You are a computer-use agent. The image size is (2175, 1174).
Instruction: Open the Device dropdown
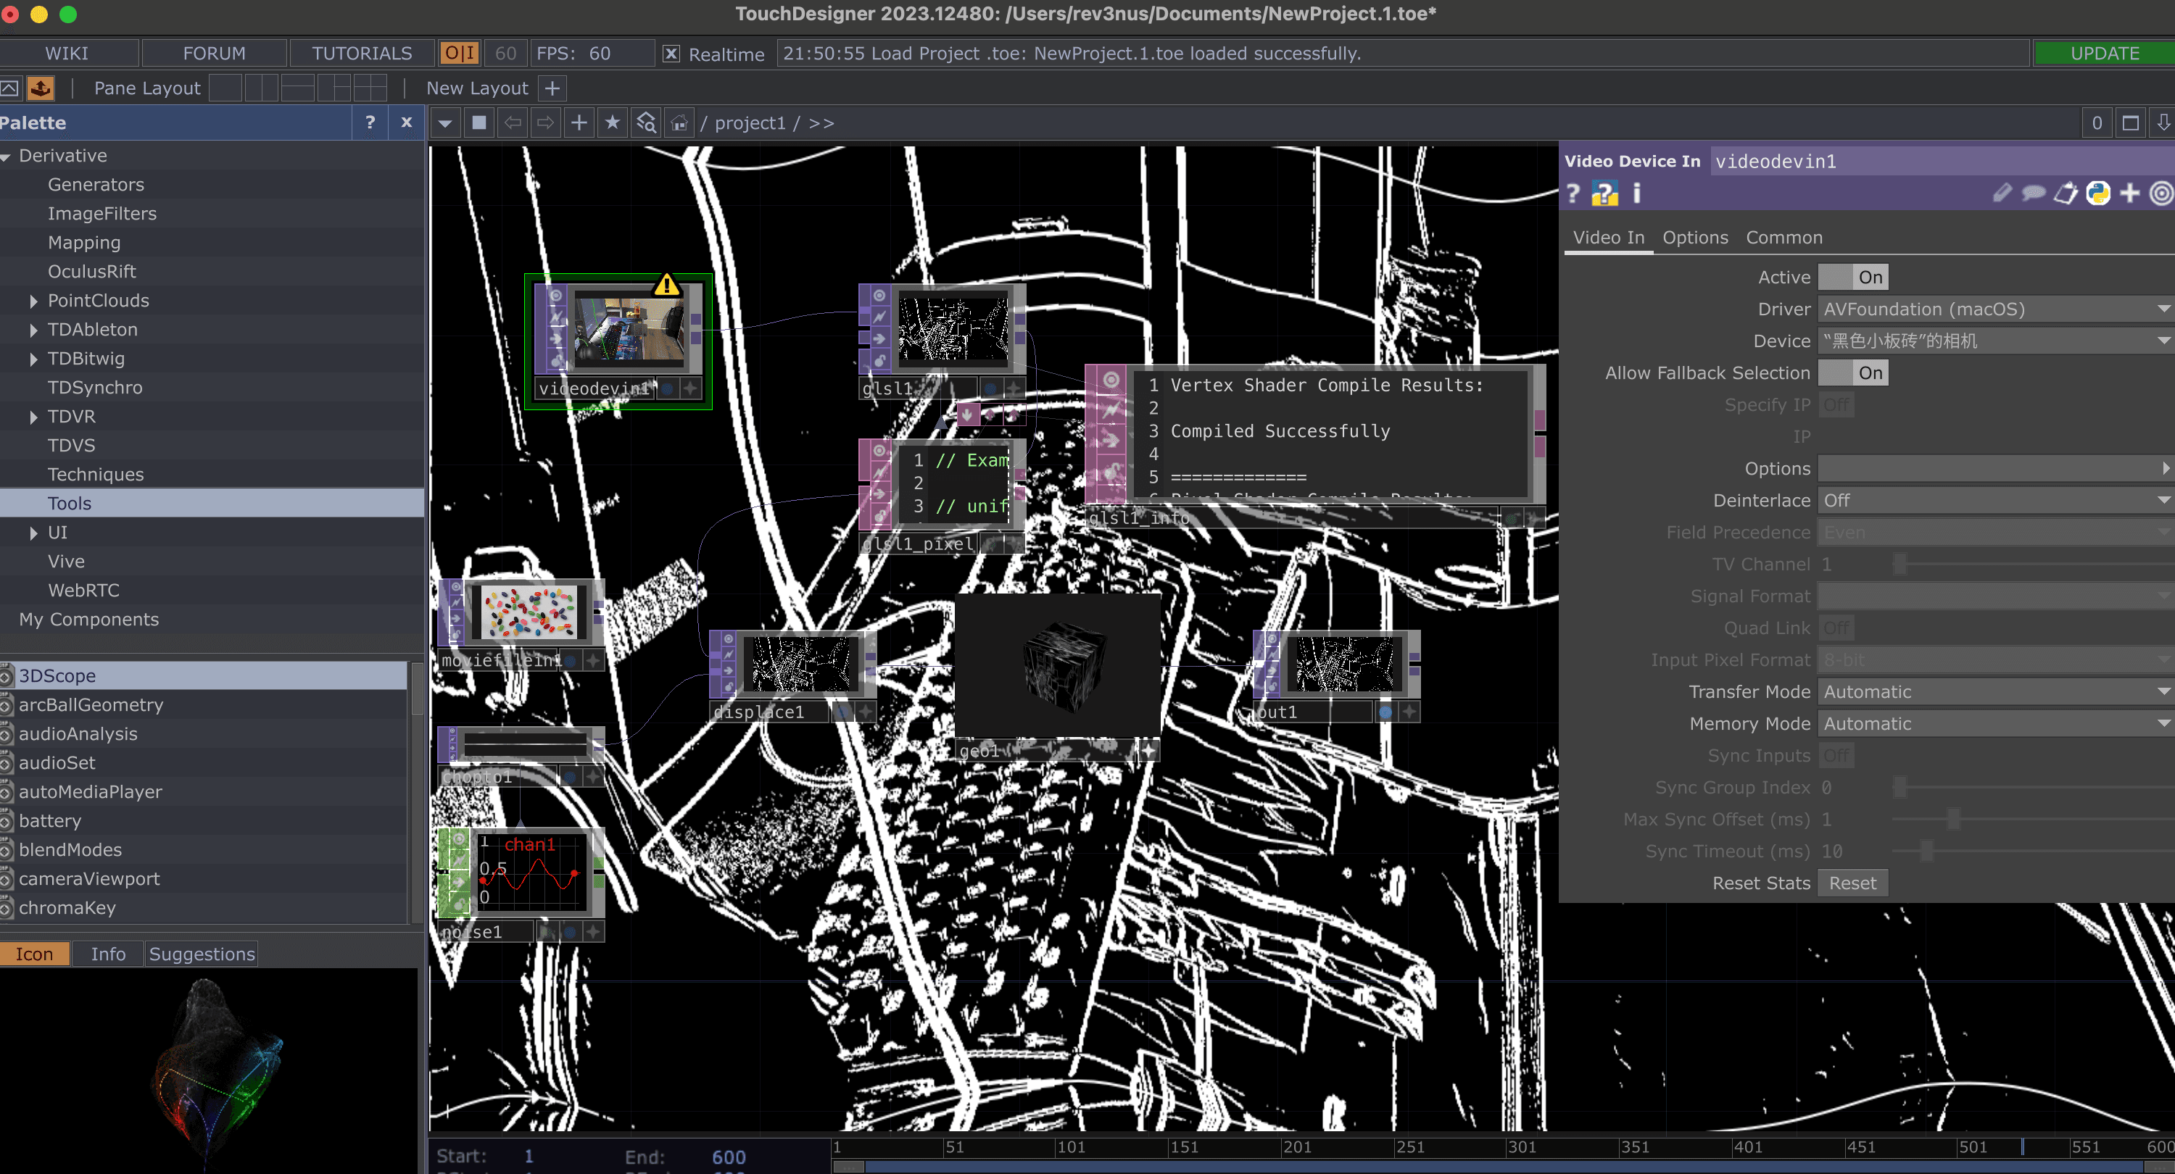coord(1996,341)
